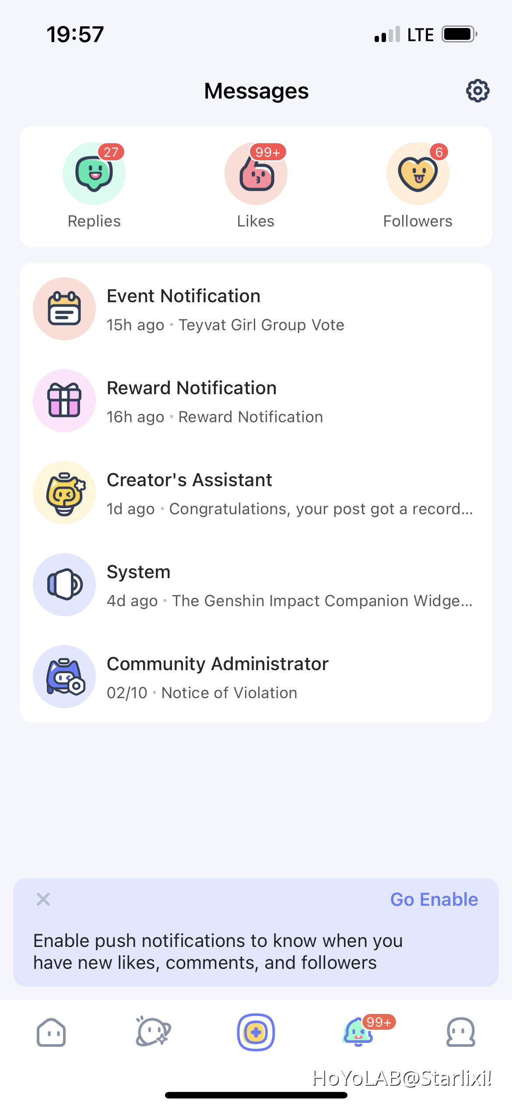Viewport: 512px width, 1109px height.
Task: Open the Replies icon with 27 badge
Action: 94,173
